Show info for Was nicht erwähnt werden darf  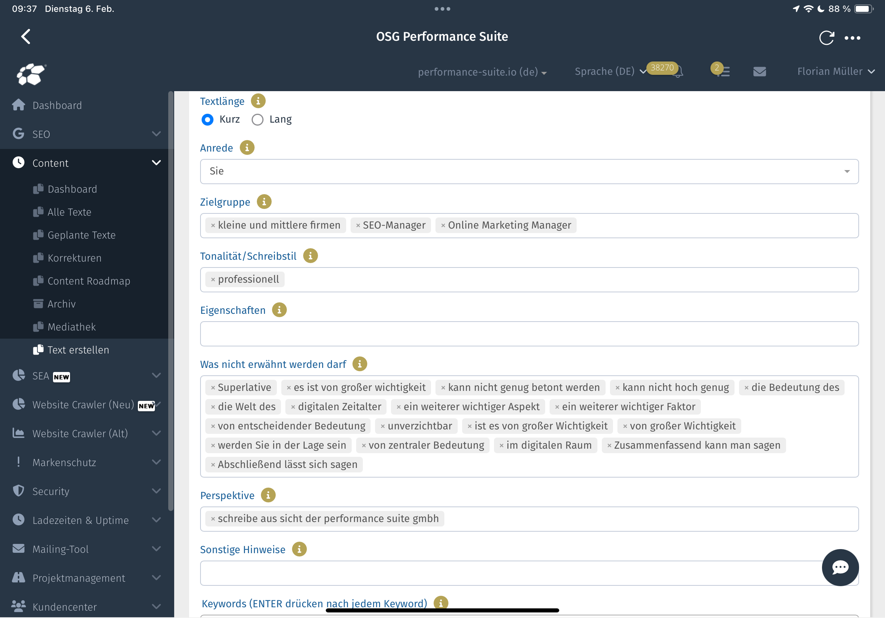click(x=359, y=364)
